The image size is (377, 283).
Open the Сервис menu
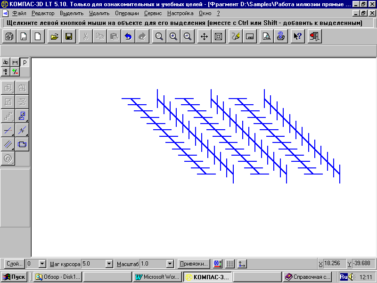point(153,14)
